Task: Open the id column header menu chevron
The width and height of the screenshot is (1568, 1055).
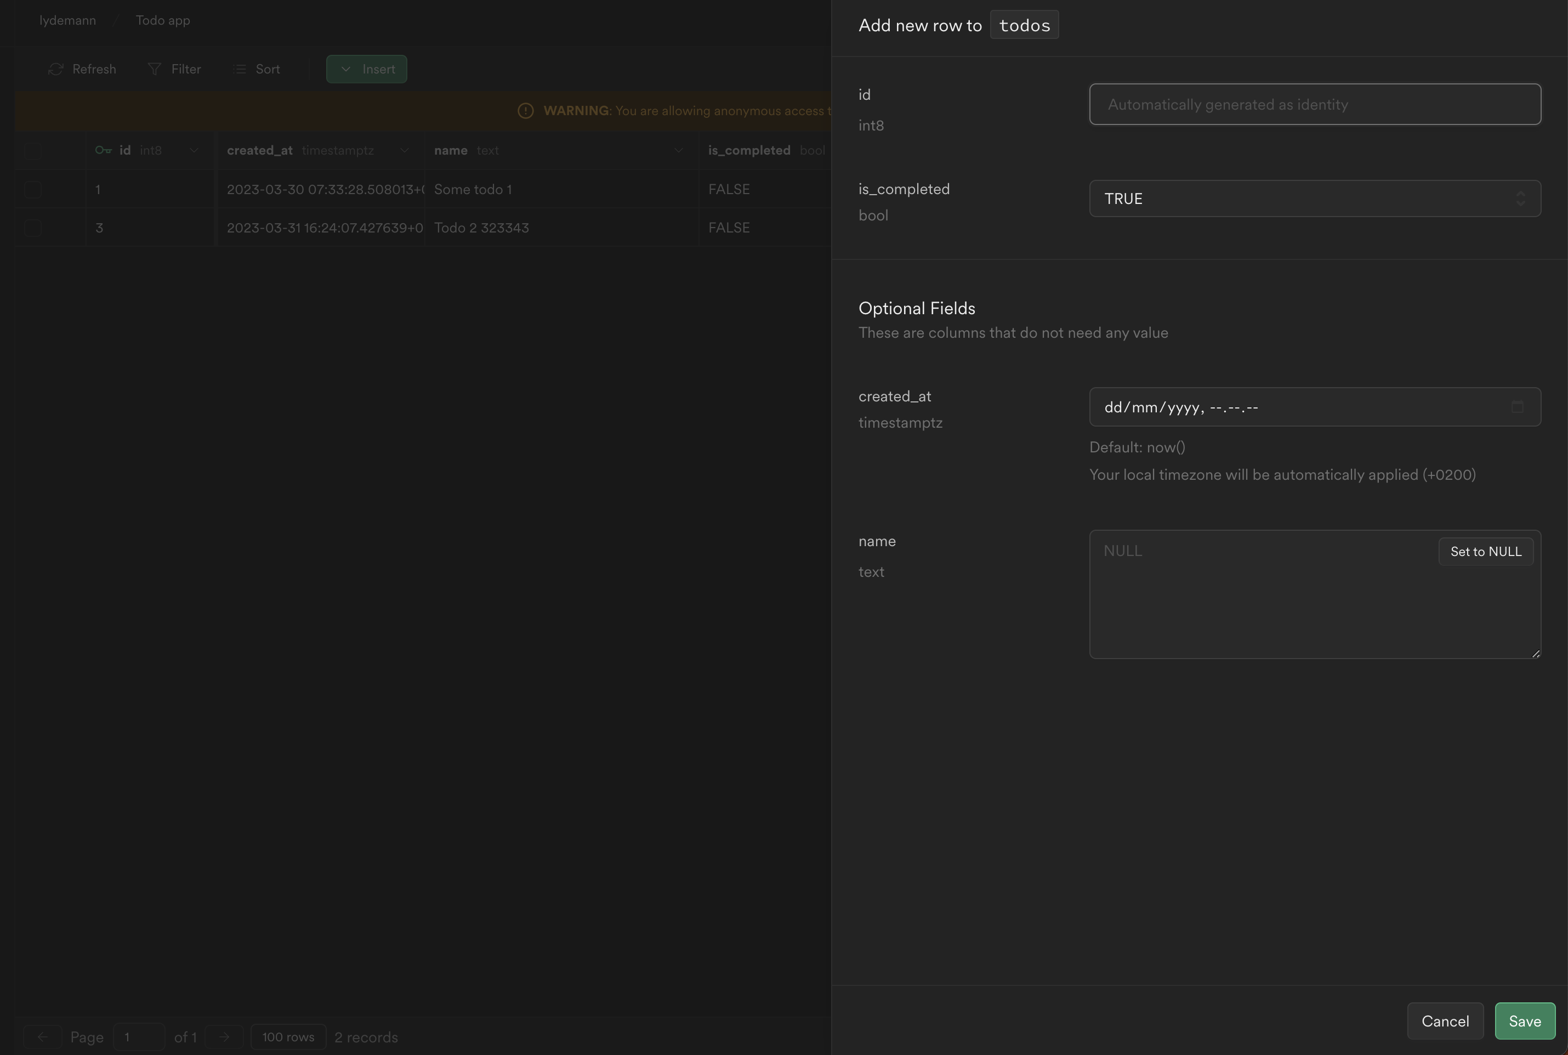Action: [194, 150]
